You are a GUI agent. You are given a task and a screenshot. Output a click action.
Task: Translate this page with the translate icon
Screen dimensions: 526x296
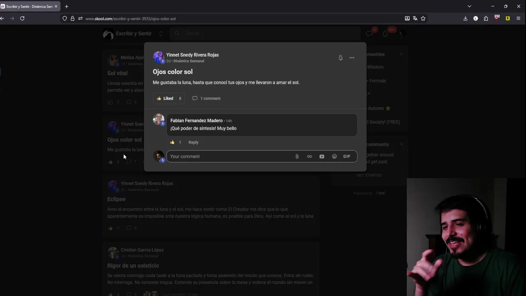(415, 18)
